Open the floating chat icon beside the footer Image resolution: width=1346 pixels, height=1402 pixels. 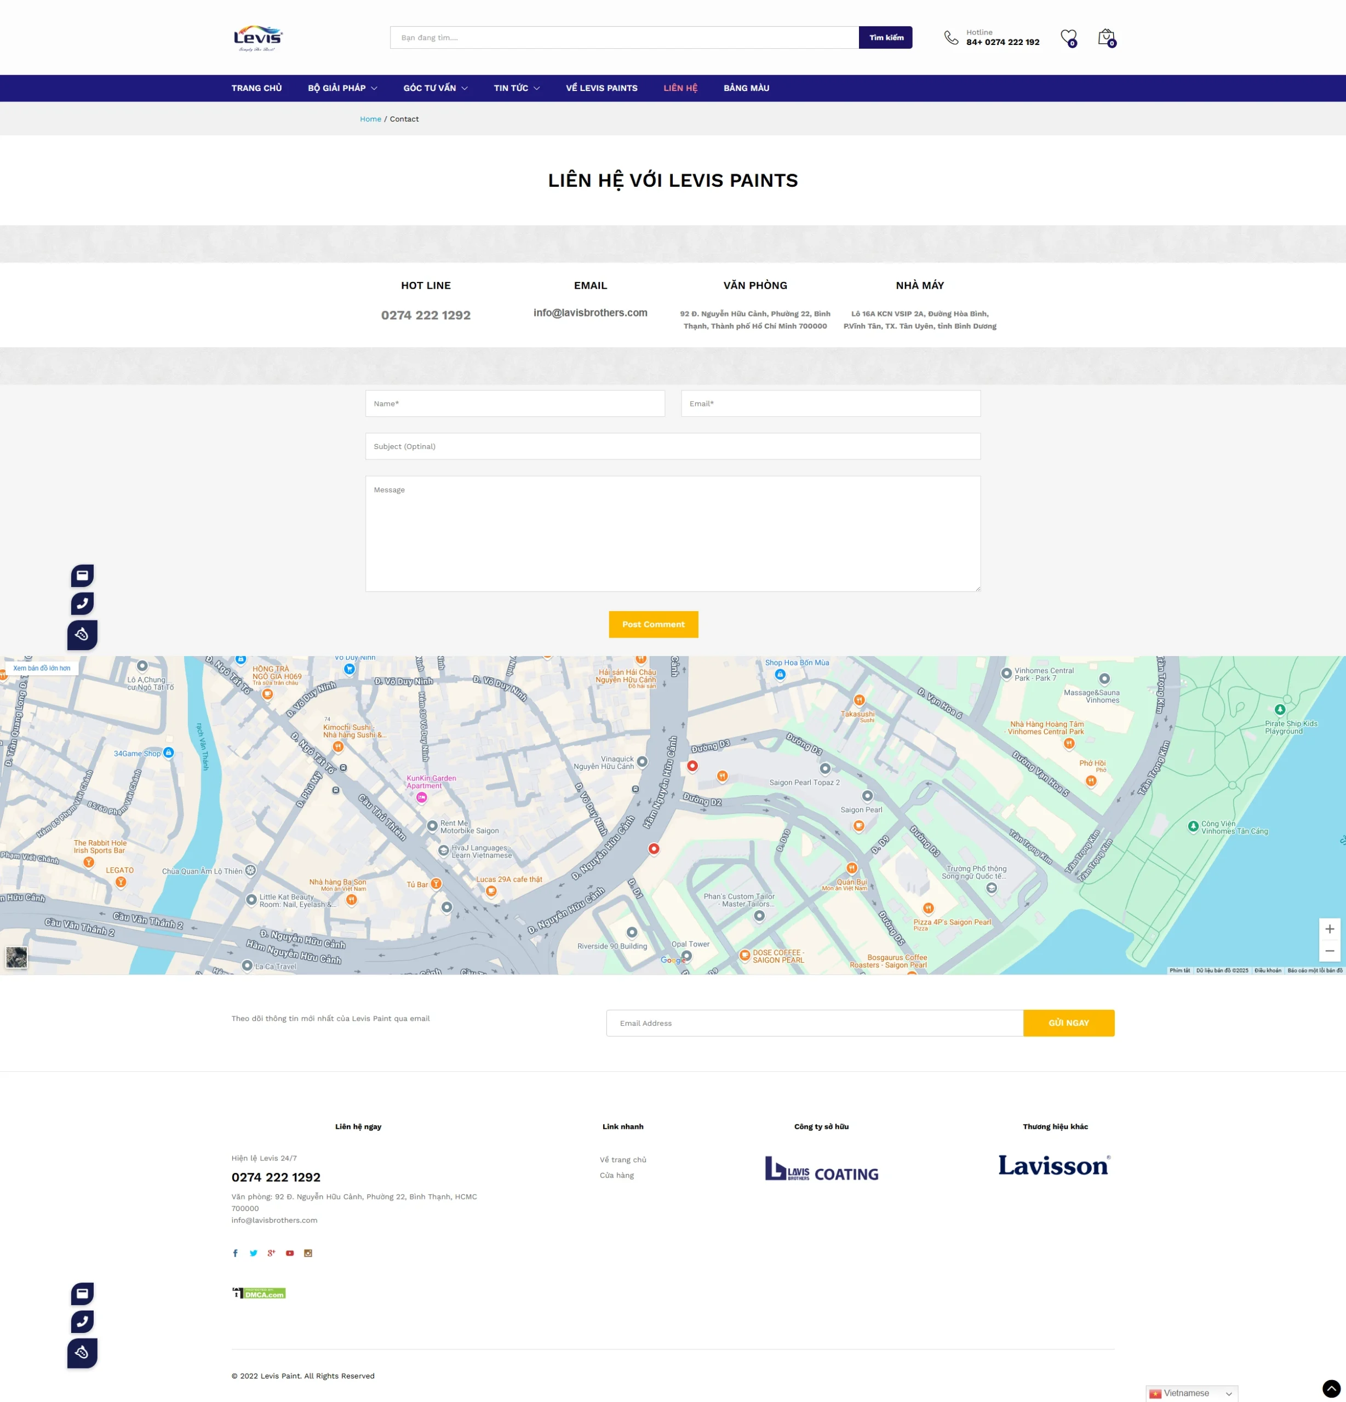click(82, 1353)
